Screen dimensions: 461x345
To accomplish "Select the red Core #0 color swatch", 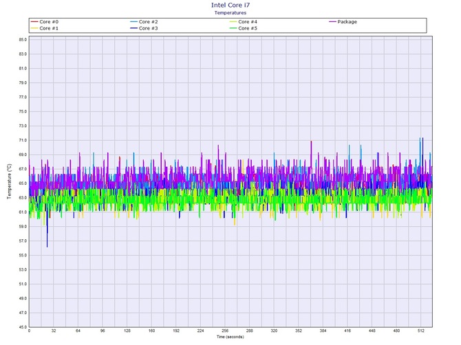I will click(34, 22).
